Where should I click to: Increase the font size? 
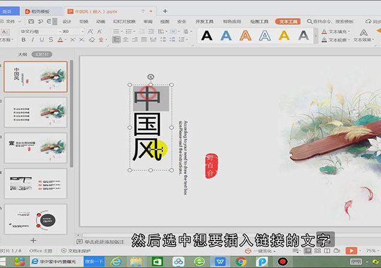[91, 32]
